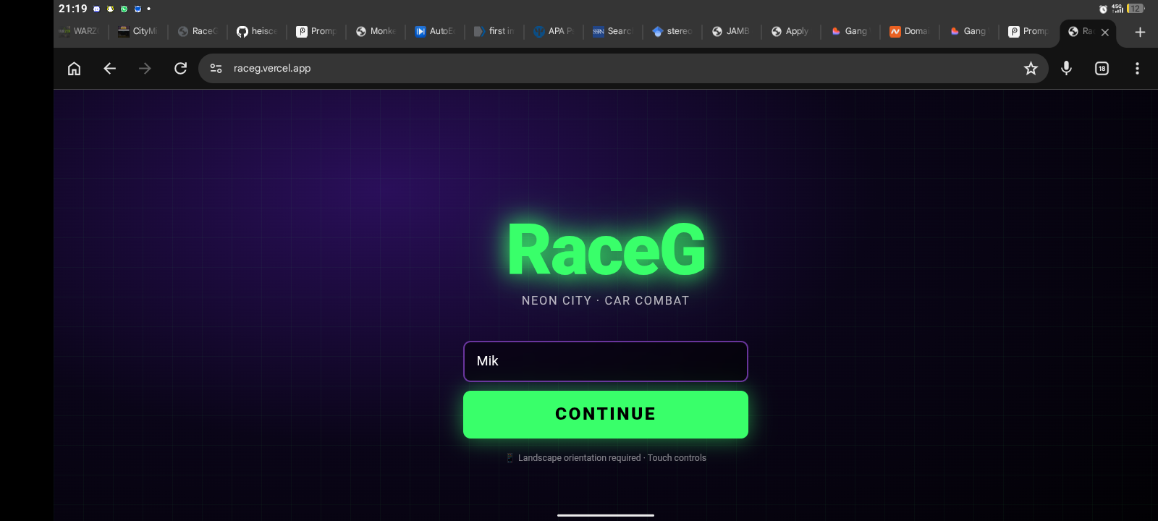This screenshot has width=1158, height=521.
Task: Open the APA P tab
Action: click(x=554, y=31)
